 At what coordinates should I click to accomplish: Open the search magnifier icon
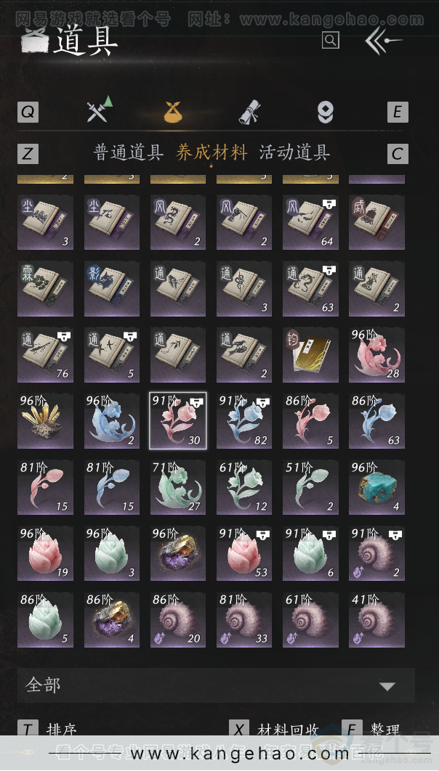(x=331, y=40)
